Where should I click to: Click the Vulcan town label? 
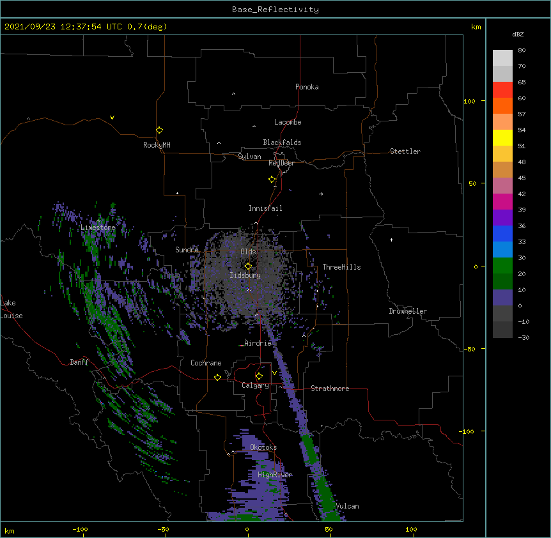pyautogui.click(x=347, y=506)
